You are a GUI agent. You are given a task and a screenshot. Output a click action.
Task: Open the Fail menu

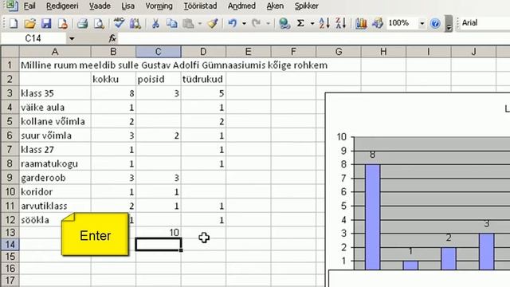coord(29,6)
